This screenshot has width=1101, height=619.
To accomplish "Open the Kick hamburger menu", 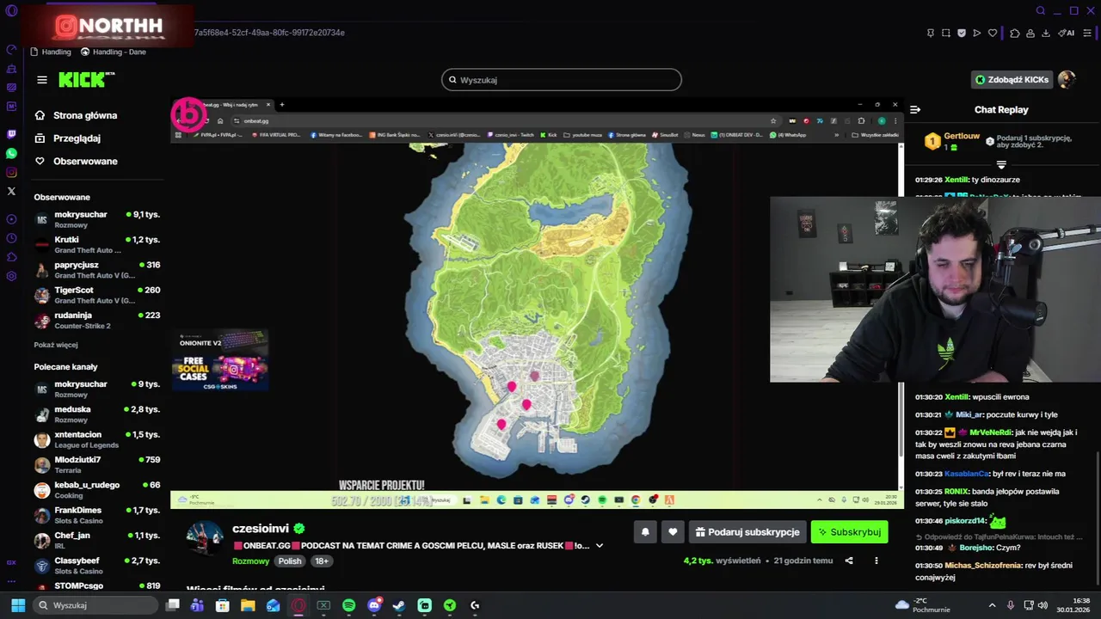I will pos(41,80).
